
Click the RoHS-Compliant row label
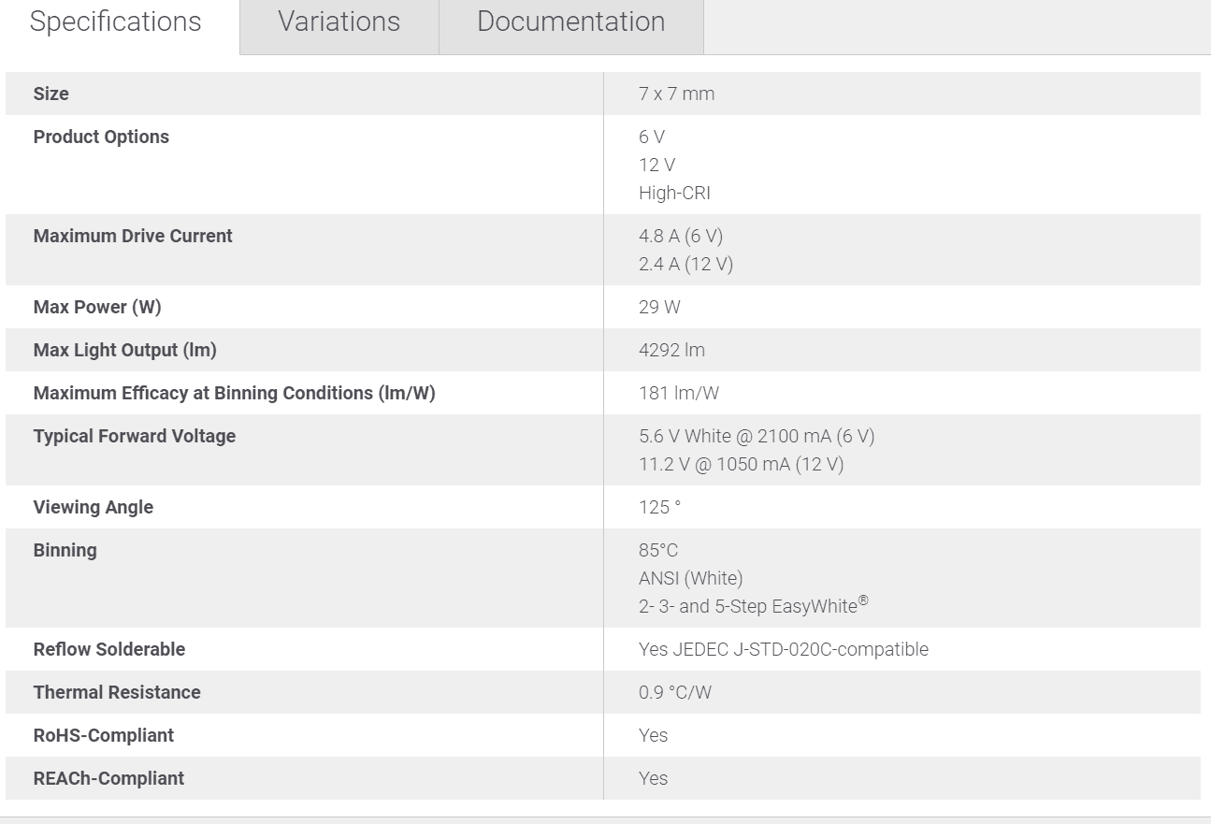[x=104, y=735]
